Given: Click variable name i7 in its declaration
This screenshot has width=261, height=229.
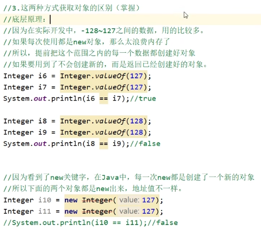Looking at the screenshot, I should [x=43, y=87].
